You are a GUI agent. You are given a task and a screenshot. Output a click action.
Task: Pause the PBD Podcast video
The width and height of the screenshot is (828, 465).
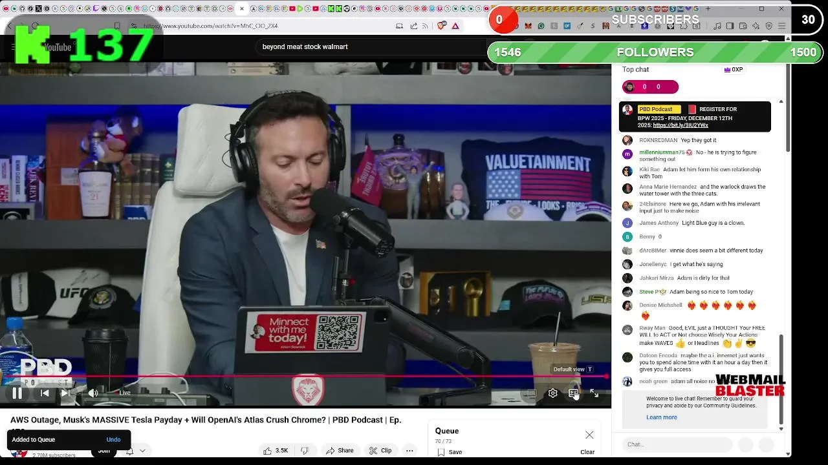tap(17, 393)
